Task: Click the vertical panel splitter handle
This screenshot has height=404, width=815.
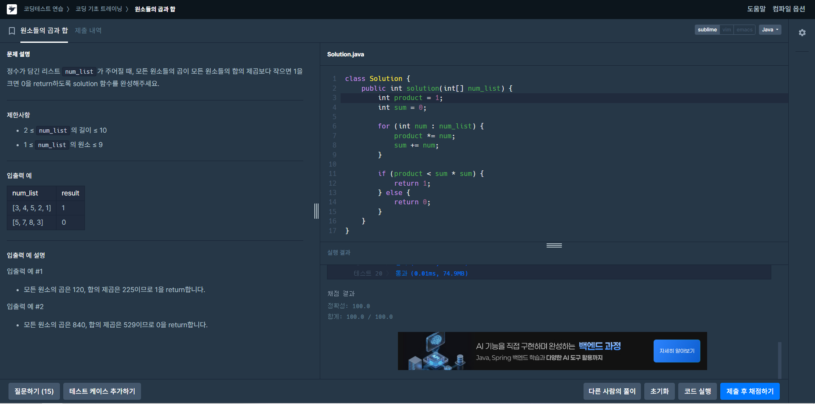Action: click(x=316, y=211)
